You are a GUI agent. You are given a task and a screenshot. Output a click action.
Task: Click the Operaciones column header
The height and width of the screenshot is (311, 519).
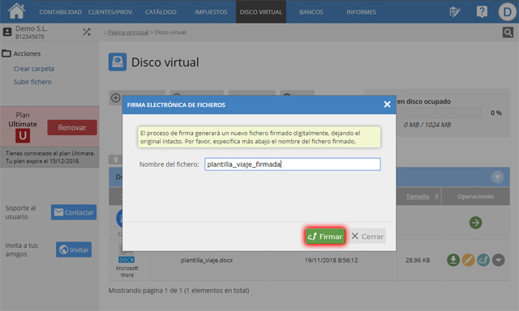tap(475, 197)
